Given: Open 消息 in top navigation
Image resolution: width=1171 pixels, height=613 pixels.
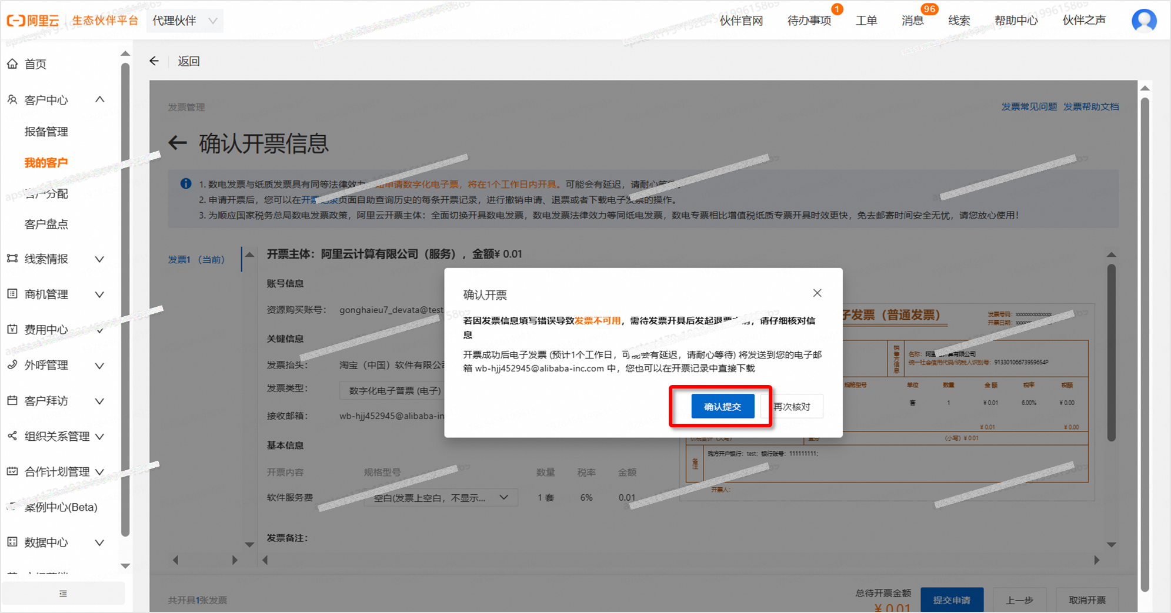Looking at the screenshot, I should coord(912,21).
